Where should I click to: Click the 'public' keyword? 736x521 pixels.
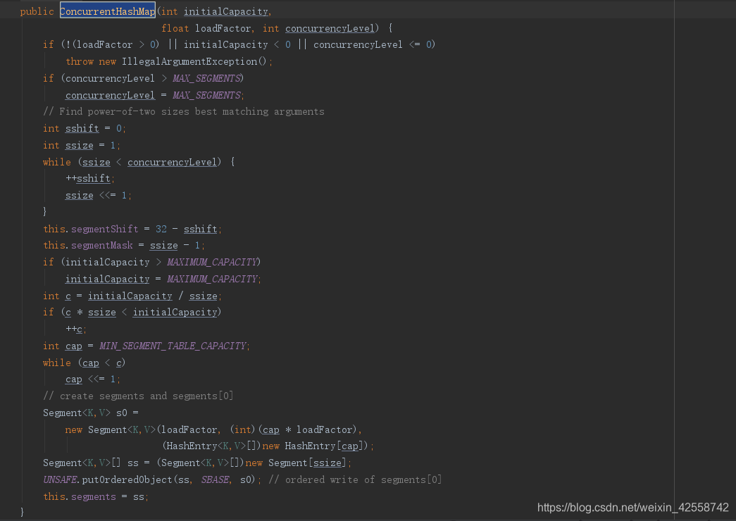(37, 12)
